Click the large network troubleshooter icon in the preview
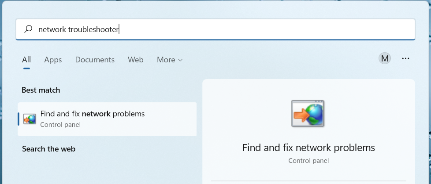 tap(308, 113)
